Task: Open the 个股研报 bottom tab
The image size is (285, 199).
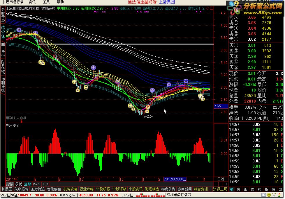Action: [103, 189]
